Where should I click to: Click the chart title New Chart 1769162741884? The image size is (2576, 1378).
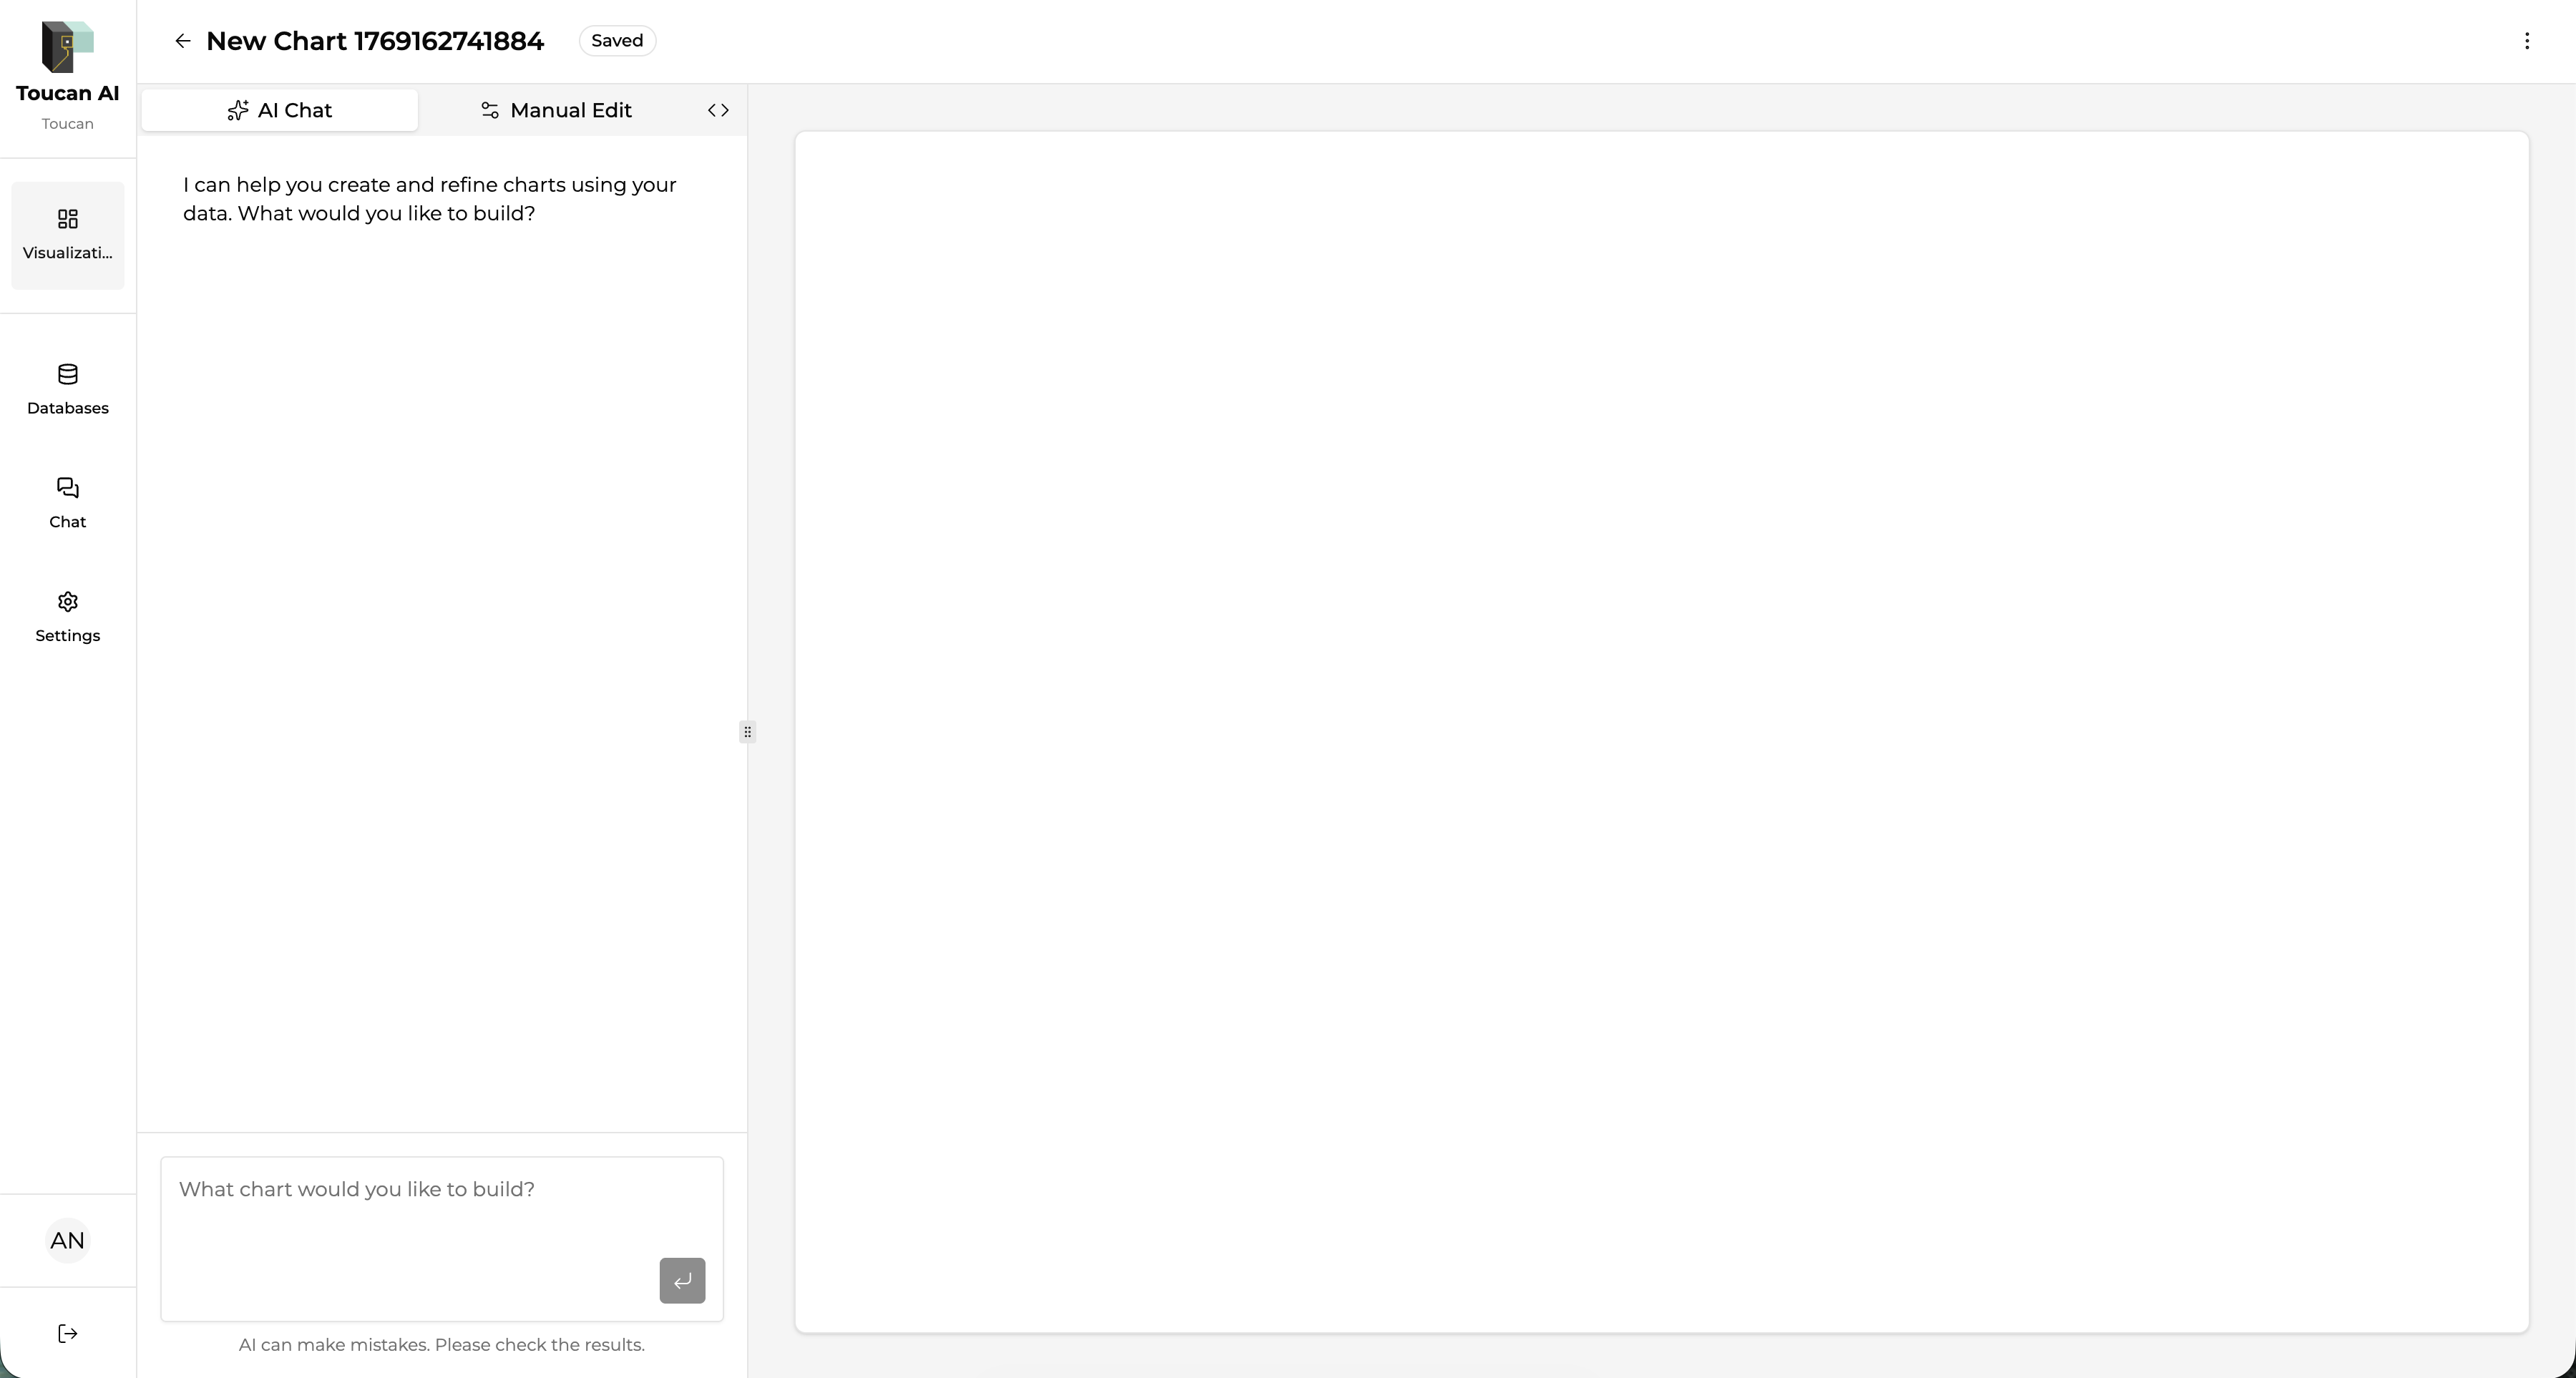(375, 41)
